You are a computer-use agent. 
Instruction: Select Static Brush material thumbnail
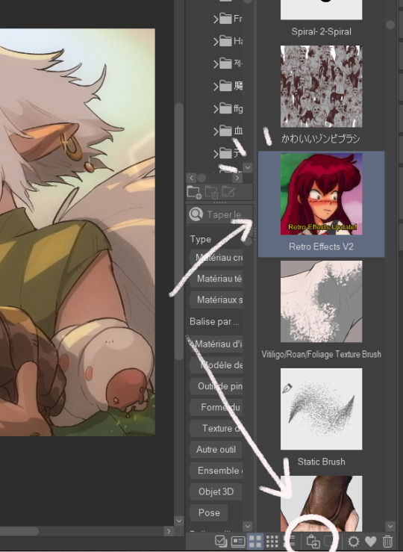point(321,409)
